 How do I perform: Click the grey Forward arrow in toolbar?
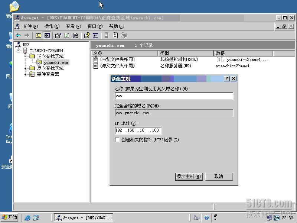pyautogui.click(x=27, y=35)
